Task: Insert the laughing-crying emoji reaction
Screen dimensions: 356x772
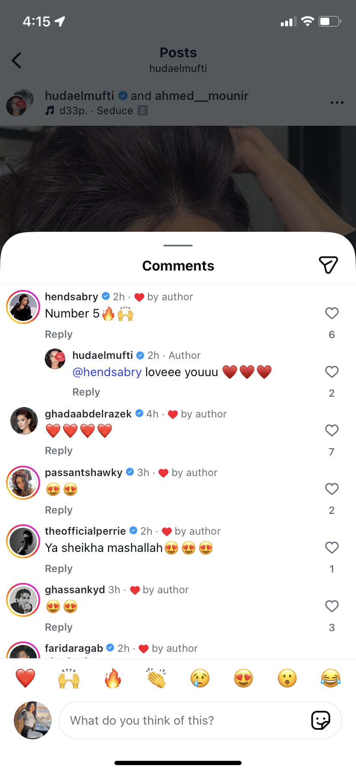Action: tap(330, 679)
